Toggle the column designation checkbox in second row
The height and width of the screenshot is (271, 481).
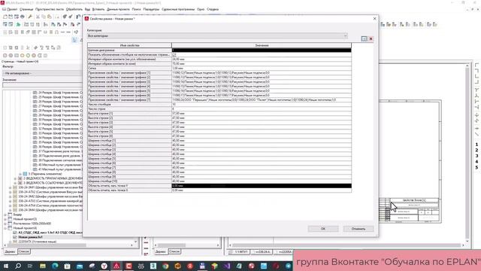click(x=174, y=55)
